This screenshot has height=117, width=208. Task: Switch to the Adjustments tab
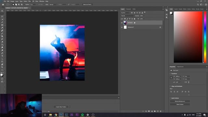[x=180, y=67]
